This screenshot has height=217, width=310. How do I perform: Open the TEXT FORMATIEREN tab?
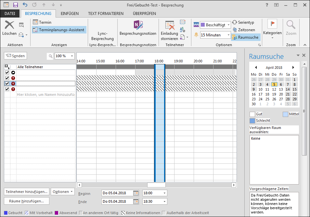click(106, 13)
